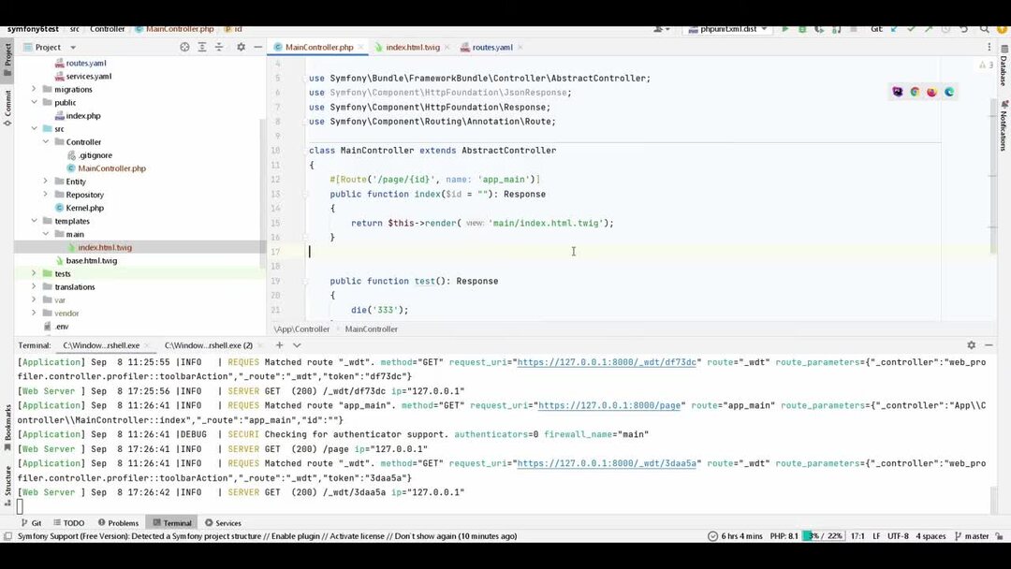The image size is (1011, 569).
Task: Click the Git rollback undo icon
Action: (964, 29)
